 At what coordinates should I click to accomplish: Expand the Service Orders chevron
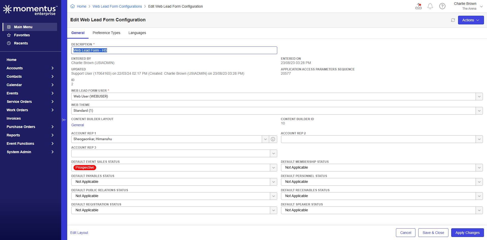point(53,102)
